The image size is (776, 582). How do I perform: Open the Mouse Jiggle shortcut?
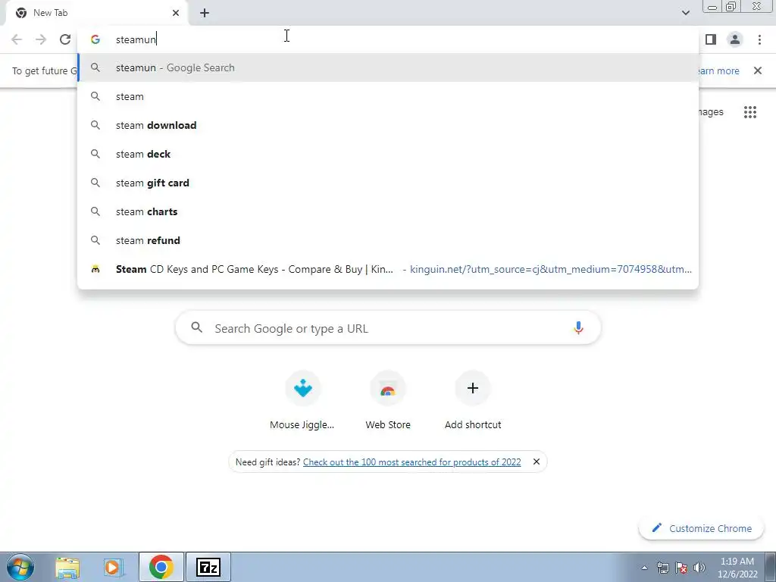[x=302, y=402]
